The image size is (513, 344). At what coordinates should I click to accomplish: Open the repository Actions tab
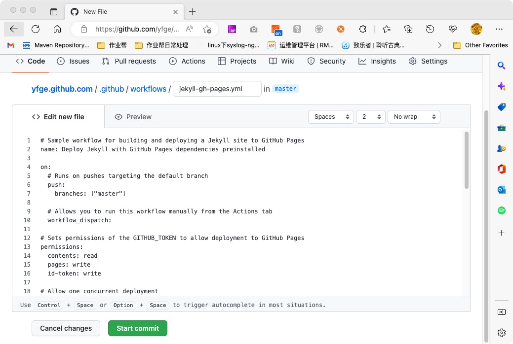[x=187, y=61]
